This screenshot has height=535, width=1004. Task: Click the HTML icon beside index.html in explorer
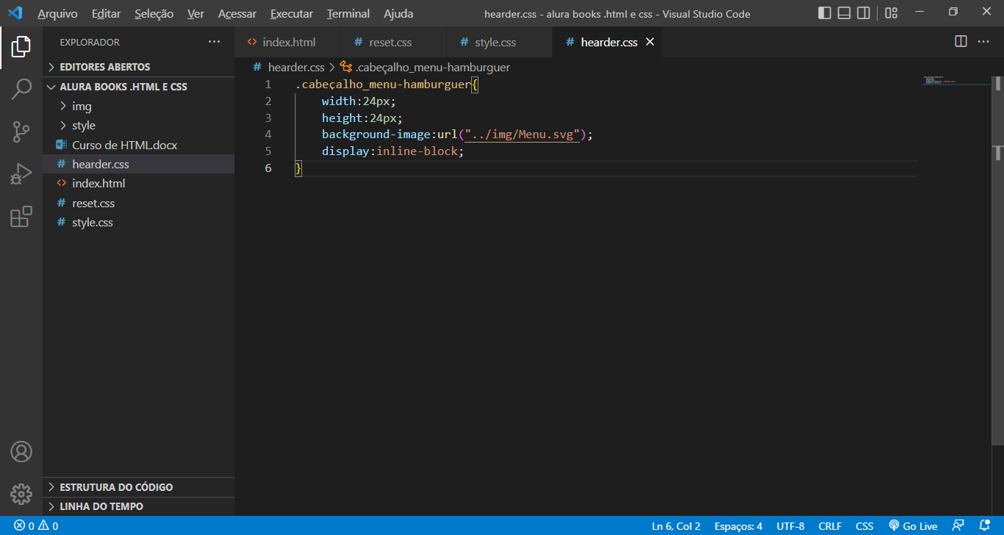click(x=62, y=184)
